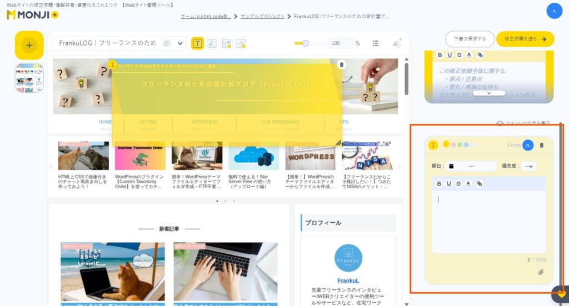This screenshot has width=569, height=306.
Task: Select the second carousel pagination dot
Action: click(x=226, y=201)
